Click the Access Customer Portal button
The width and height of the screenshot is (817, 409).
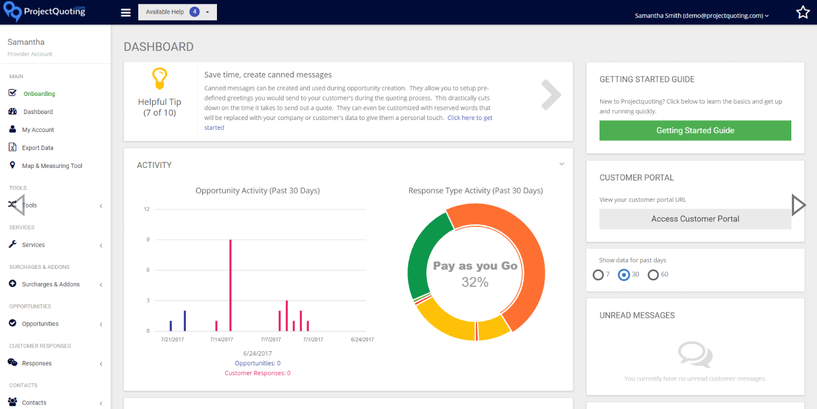[695, 219]
